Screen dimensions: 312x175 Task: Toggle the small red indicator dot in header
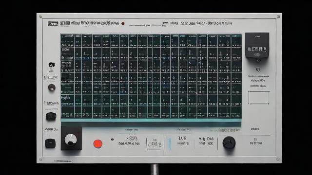(x=123, y=23)
